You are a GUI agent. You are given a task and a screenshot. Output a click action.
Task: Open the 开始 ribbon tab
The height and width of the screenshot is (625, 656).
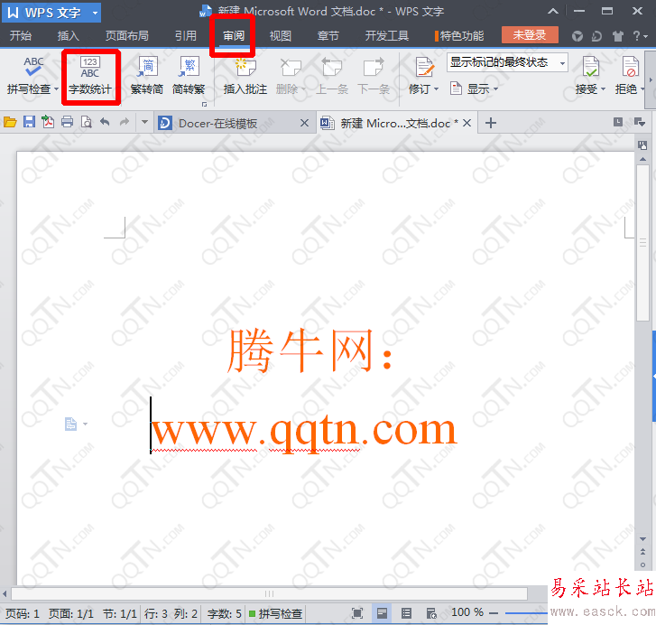pos(21,36)
